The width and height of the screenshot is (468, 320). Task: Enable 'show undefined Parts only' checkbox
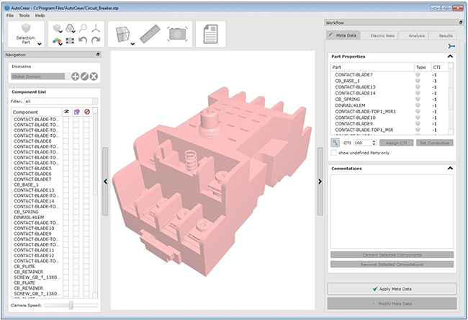(333, 153)
